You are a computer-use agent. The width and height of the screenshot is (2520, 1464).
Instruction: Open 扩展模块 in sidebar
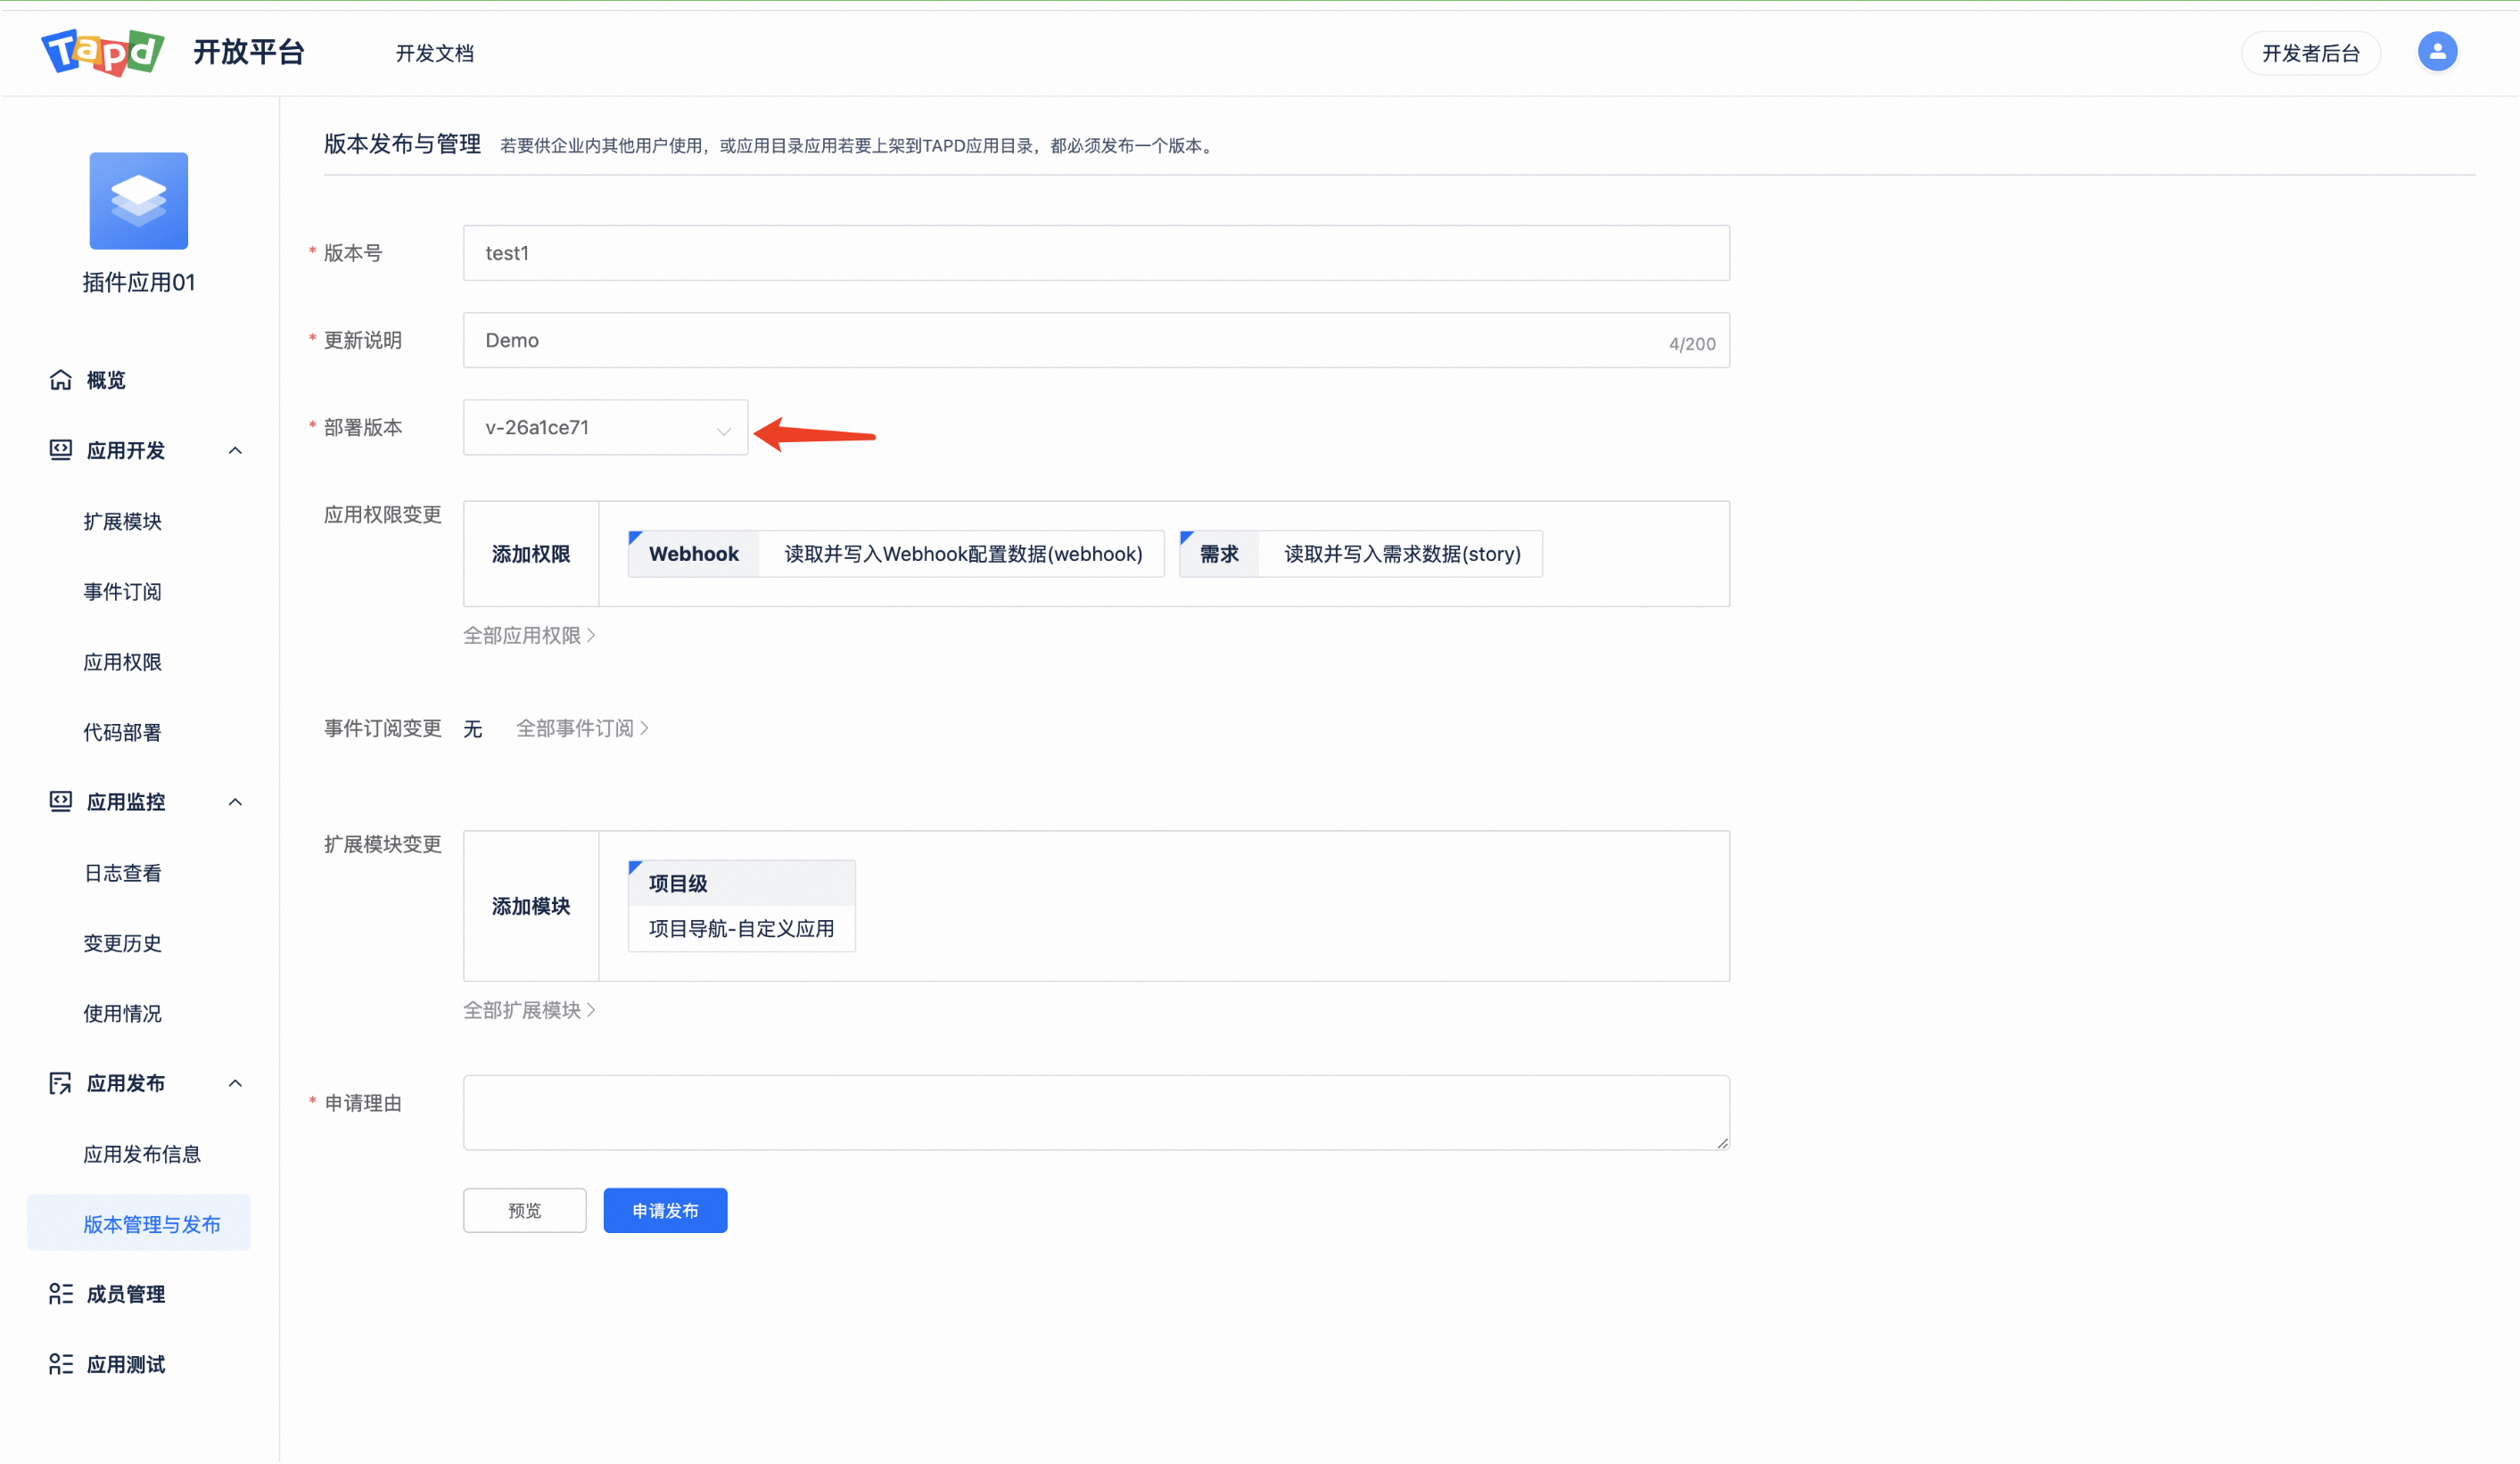(122, 521)
